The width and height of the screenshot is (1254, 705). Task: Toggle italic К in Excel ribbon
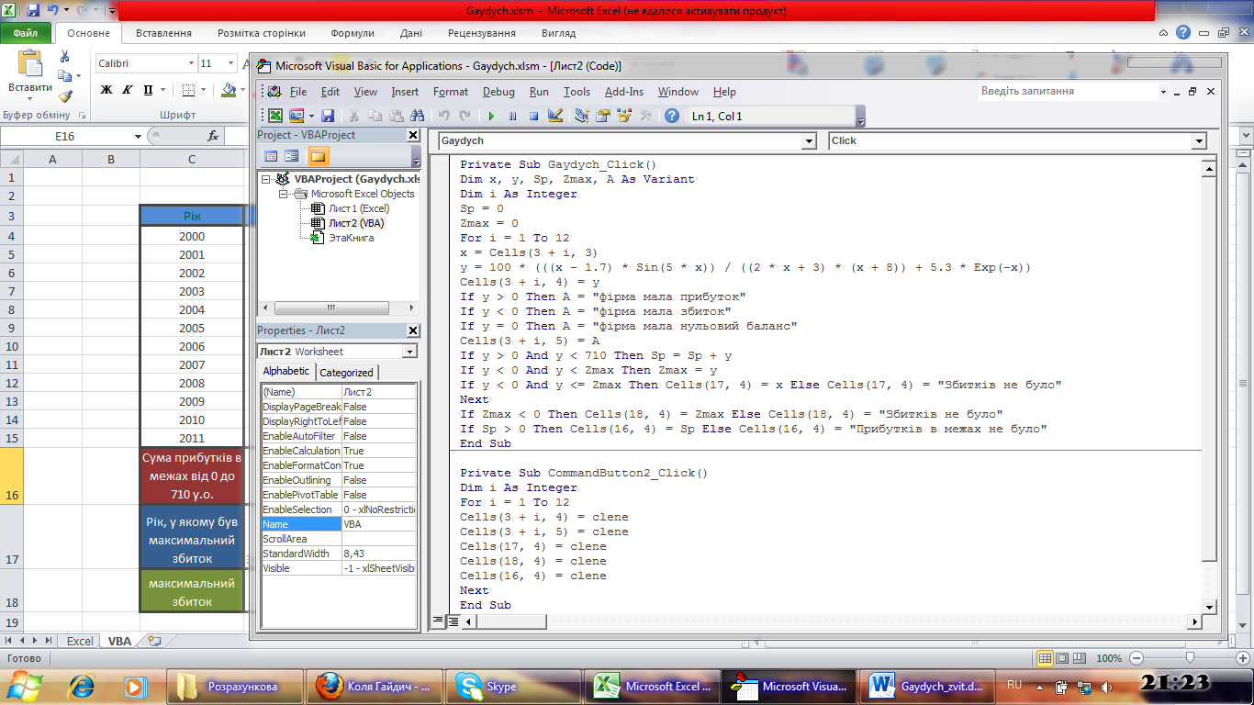(x=126, y=90)
